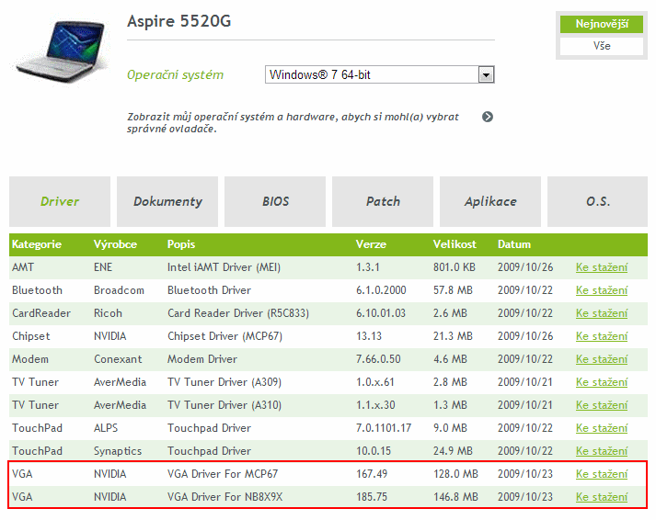Switch to the Driver tab
656x520 pixels.
pyautogui.click(x=60, y=201)
